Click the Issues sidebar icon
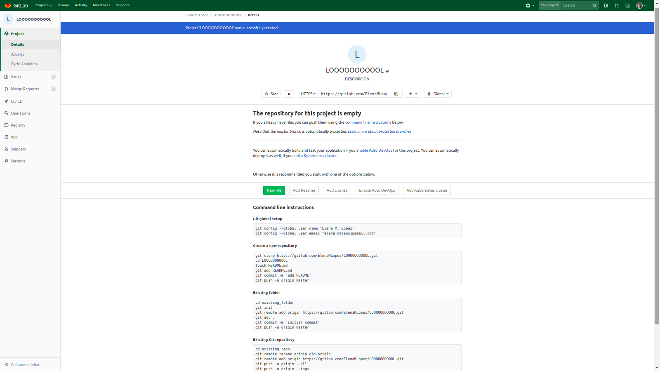The width and height of the screenshot is (660, 371). 6,77
